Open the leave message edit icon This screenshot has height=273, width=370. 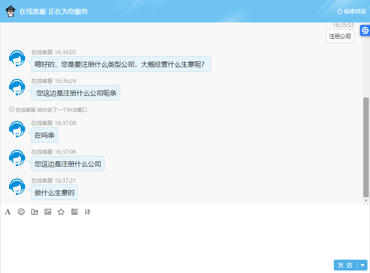(x=74, y=212)
